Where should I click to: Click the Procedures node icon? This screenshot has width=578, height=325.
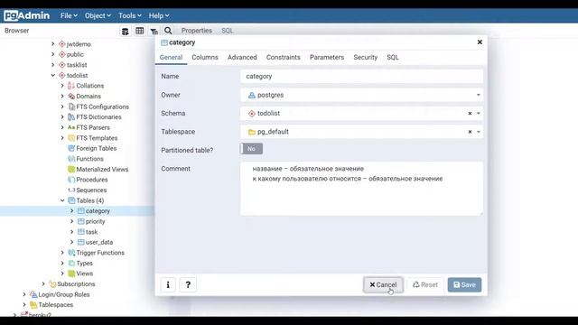(x=71, y=180)
